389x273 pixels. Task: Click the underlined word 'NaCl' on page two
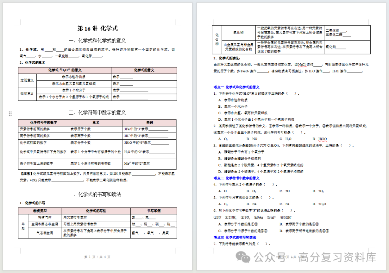[302, 65]
